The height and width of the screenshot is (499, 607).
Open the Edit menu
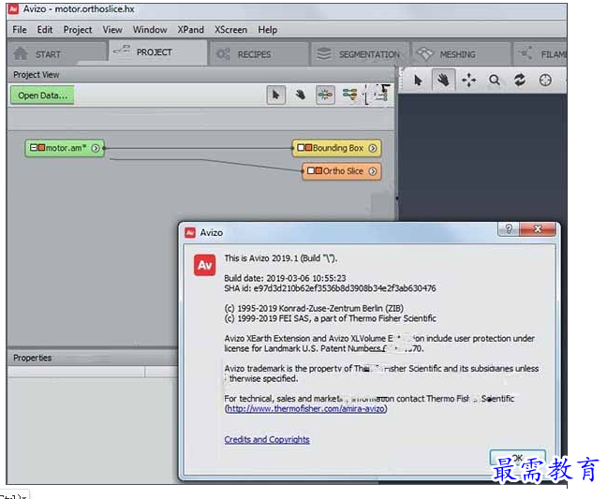coord(45,30)
